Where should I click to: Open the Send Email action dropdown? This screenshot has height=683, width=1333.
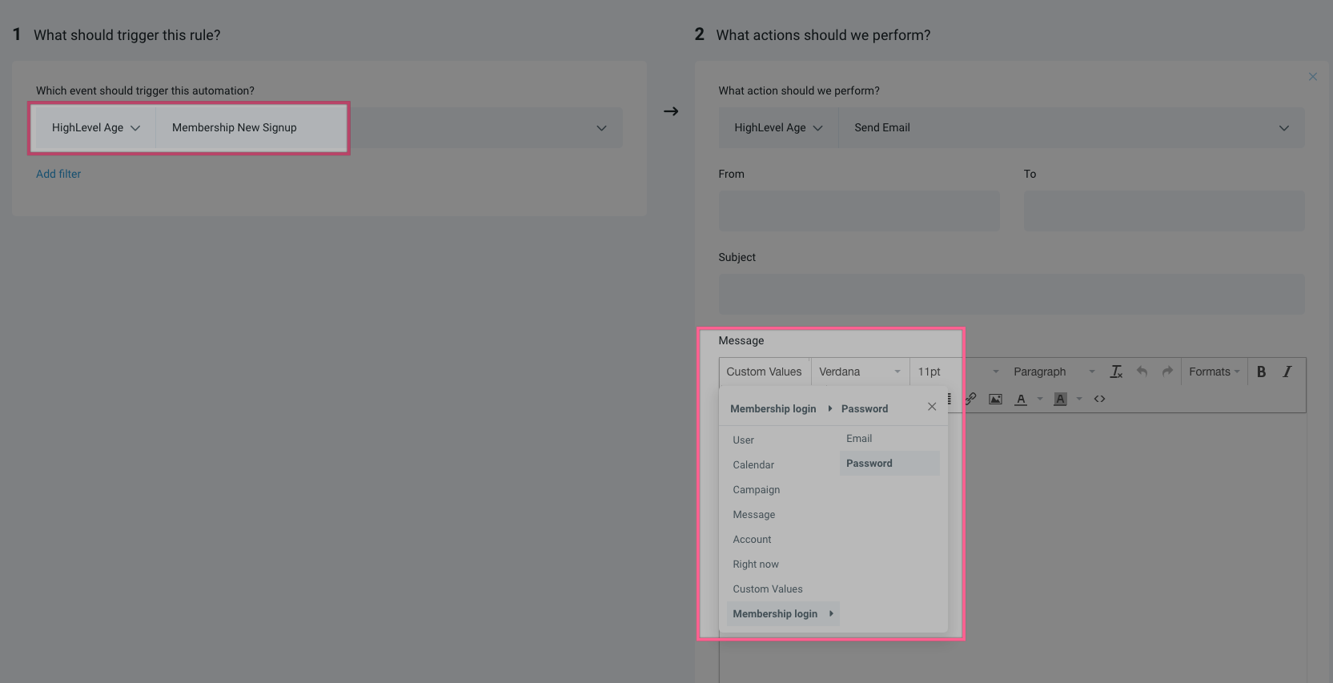(x=1072, y=128)
